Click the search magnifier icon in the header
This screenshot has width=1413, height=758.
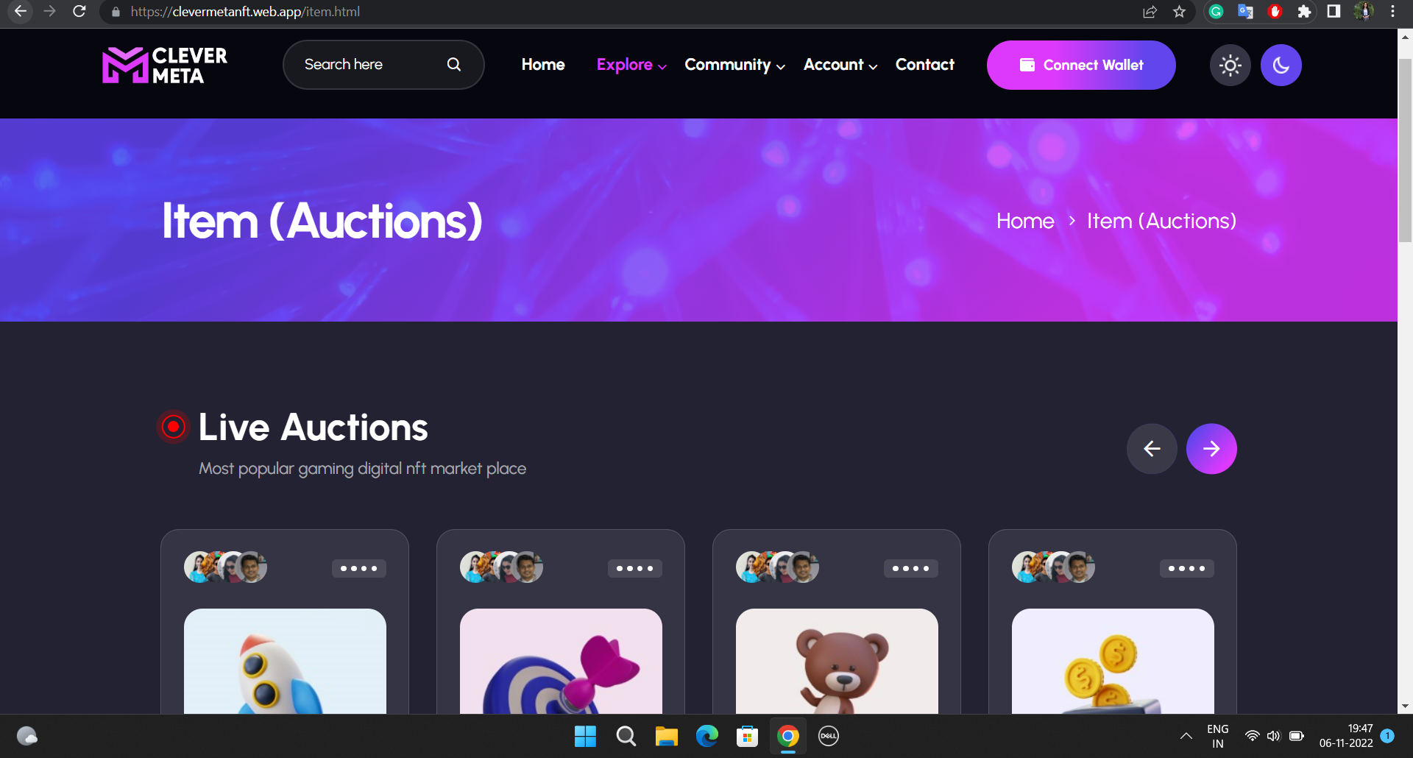click(x=454, y=65)
